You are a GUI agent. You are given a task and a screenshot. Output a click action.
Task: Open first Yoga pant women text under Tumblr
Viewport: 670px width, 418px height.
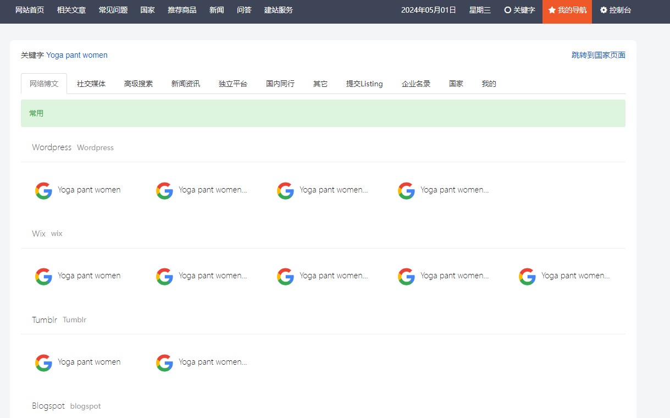89,362
